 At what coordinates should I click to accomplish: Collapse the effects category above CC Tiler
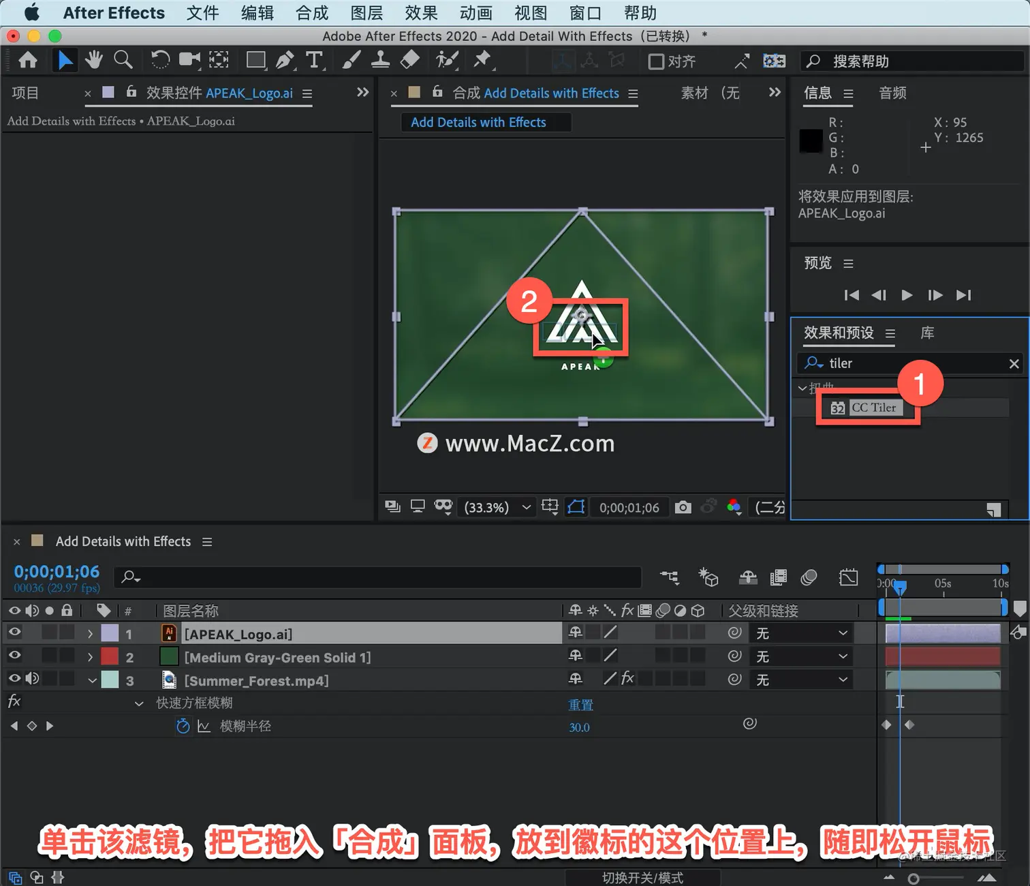pyautogui.click(x=802, y=388)
